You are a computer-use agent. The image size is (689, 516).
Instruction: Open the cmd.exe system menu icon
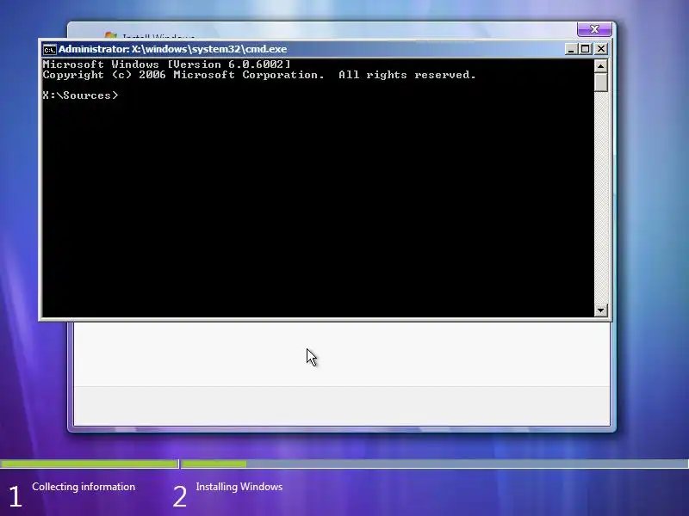[x=50, y=49]
